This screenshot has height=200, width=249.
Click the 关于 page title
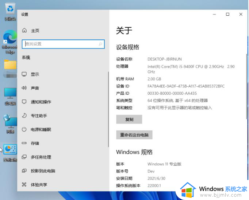(124, 31)
